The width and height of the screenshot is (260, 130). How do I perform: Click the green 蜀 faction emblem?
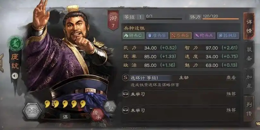[x=15, y=44]
